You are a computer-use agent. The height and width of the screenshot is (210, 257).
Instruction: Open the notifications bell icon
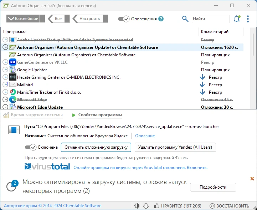coord(237,19)
